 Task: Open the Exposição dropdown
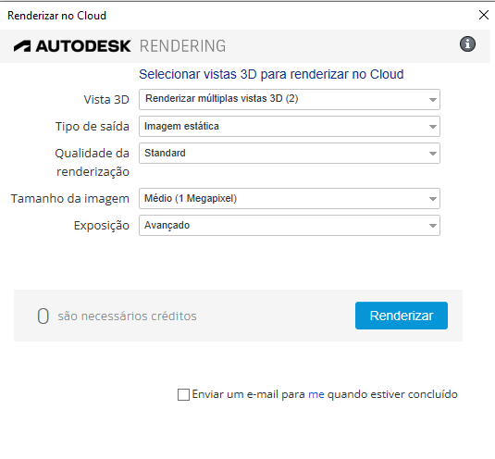[290, 226]
